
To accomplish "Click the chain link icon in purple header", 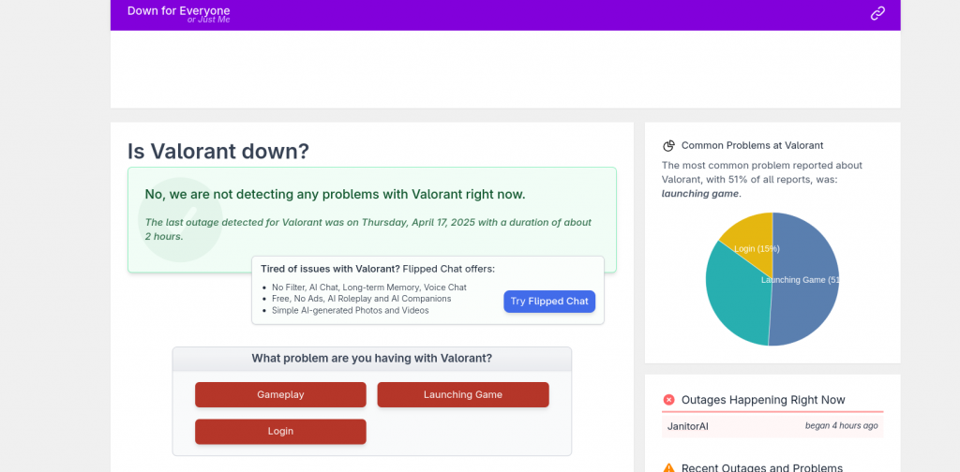I will (x=877, y=13).
